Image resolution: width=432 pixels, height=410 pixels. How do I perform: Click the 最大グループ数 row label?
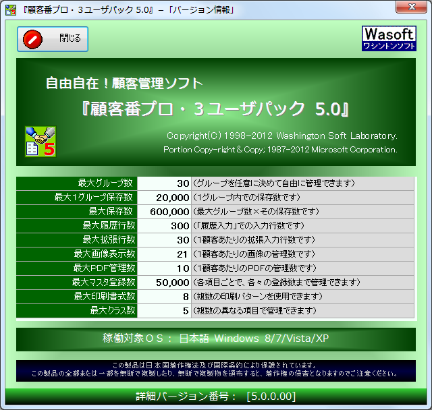pyautogui.click(x=76, y=183)
